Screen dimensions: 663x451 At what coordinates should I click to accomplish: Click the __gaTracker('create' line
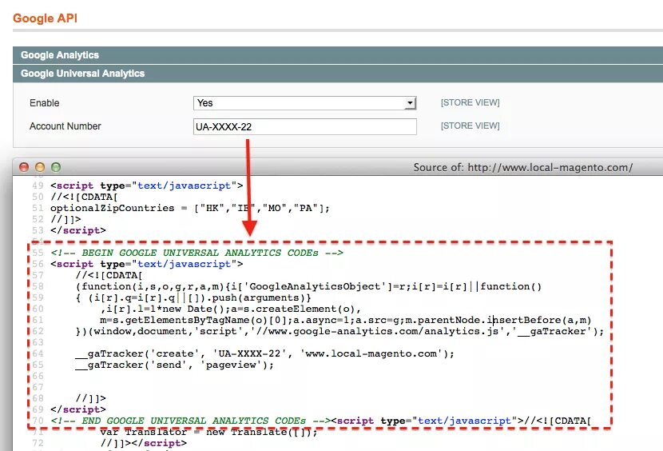pos(264,353)
